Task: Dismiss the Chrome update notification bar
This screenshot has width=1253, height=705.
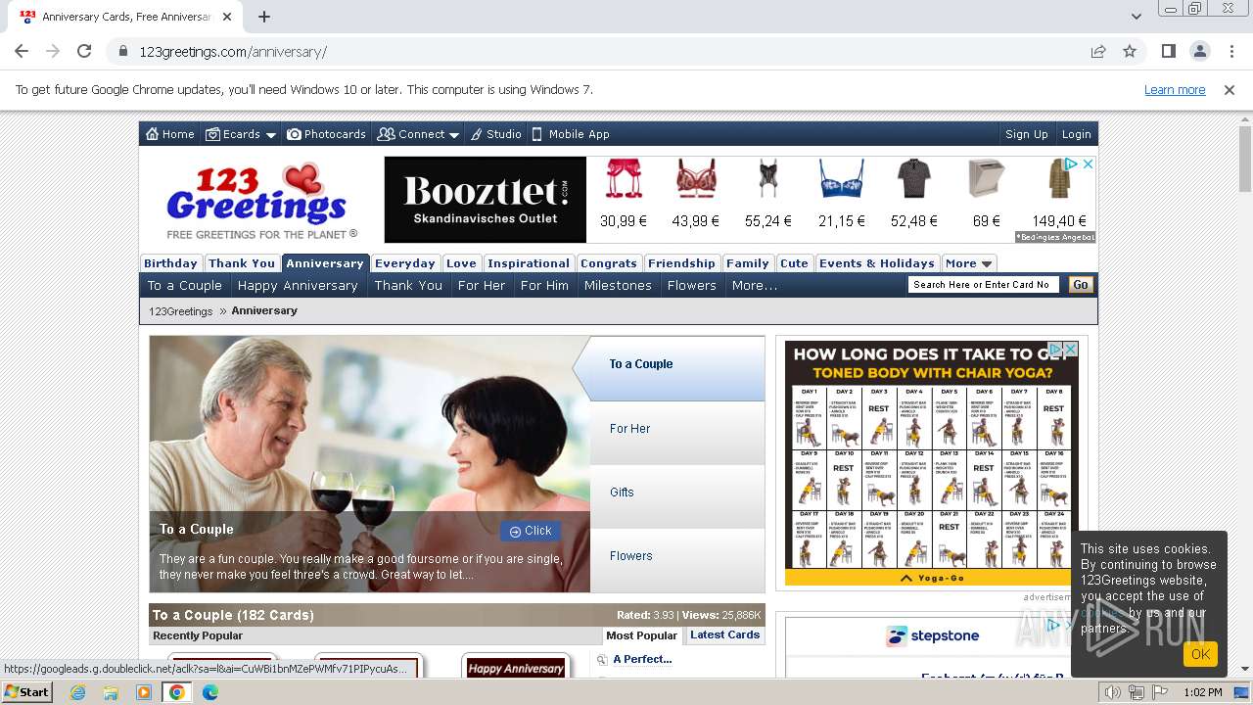Action: (x=1230, y=90)
